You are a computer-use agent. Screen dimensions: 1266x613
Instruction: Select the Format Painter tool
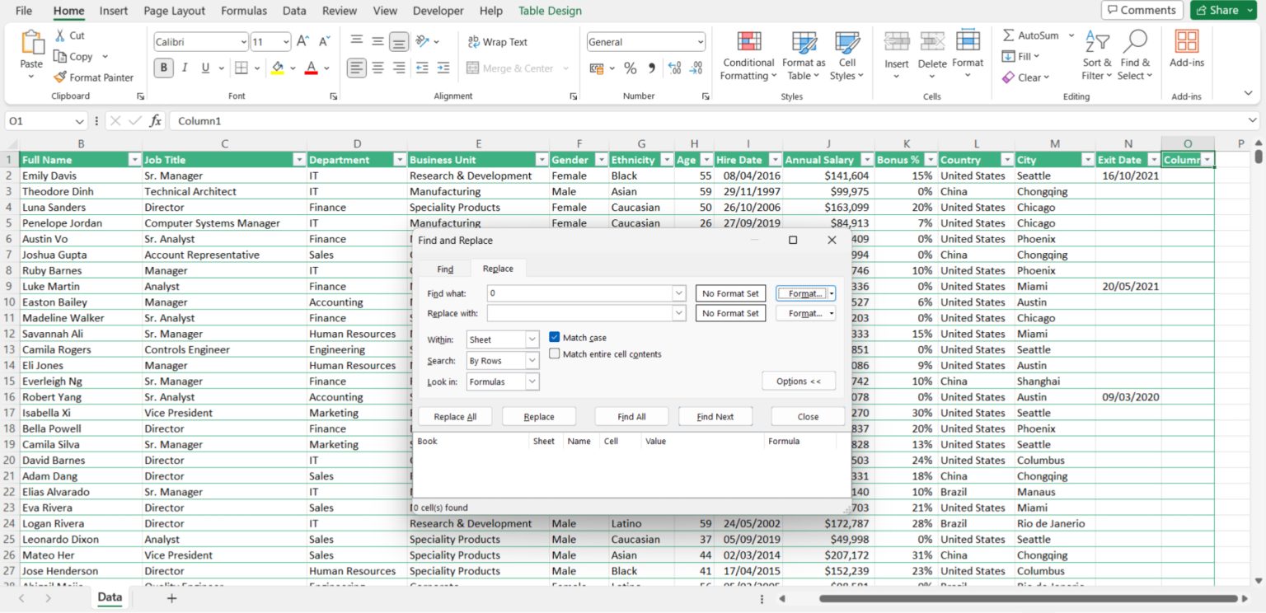pyautogui.click(x=93, y=77)
